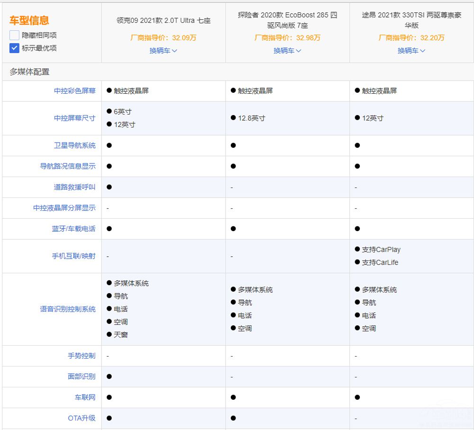Click the 手机互联/映射 link

[73, 256]
